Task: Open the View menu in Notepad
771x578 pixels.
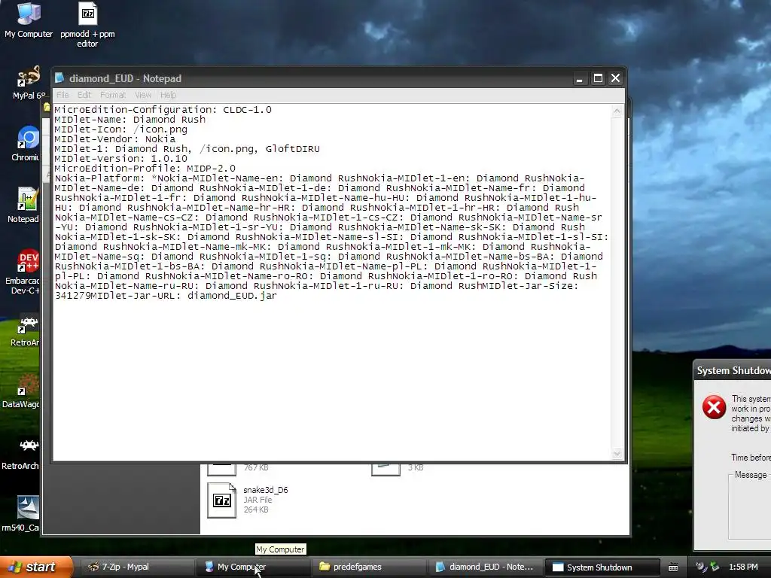Action: pos(143,95)
